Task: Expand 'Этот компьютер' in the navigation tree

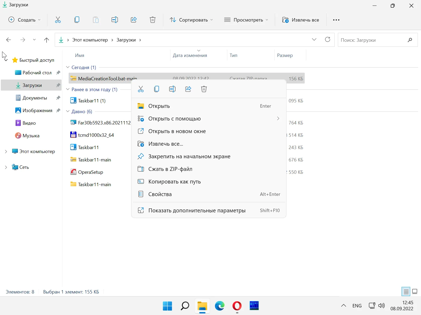Action: (x=6, y=151)
